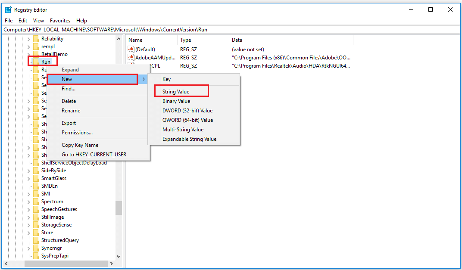Screen dimensions: 462x270
Task: Click the StructuredQuery folder icon
Action: [x=36, y=240]
